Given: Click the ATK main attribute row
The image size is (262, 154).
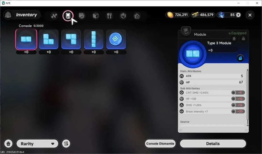Looking at the screenshot, I should click(x=212, y=76).
